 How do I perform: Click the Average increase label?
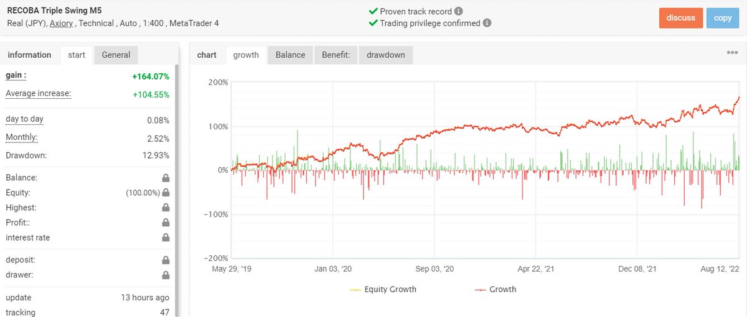click(x=38, y=93)
